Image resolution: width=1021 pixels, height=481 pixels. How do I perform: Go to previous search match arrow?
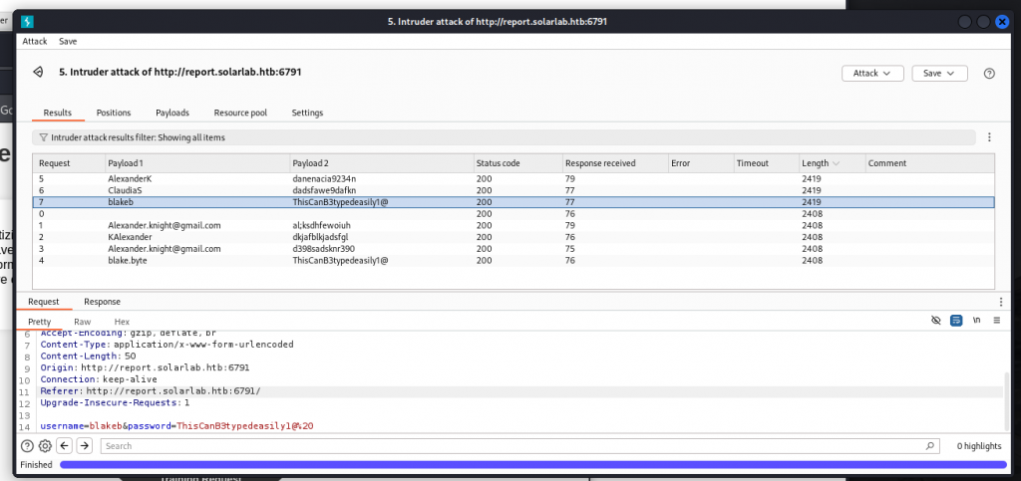[65, 446]
